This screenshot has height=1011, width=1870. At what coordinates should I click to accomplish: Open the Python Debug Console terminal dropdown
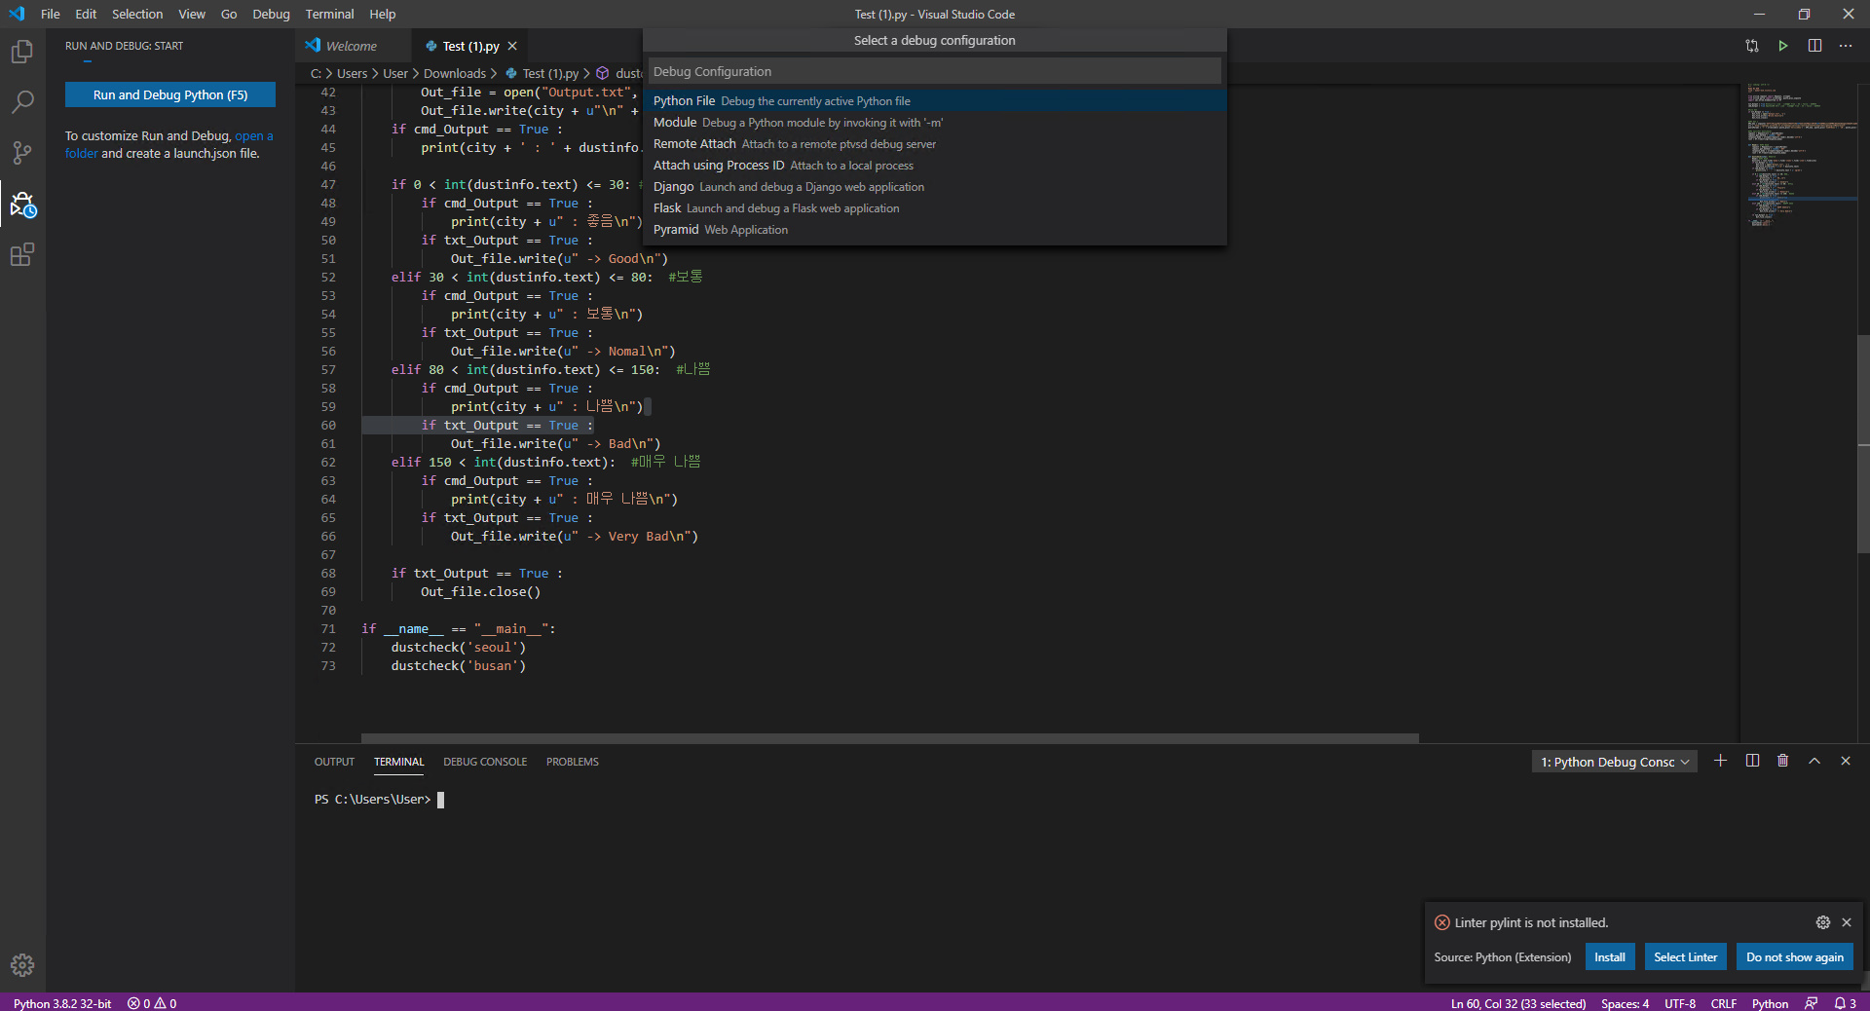[x=1615, y=762]
